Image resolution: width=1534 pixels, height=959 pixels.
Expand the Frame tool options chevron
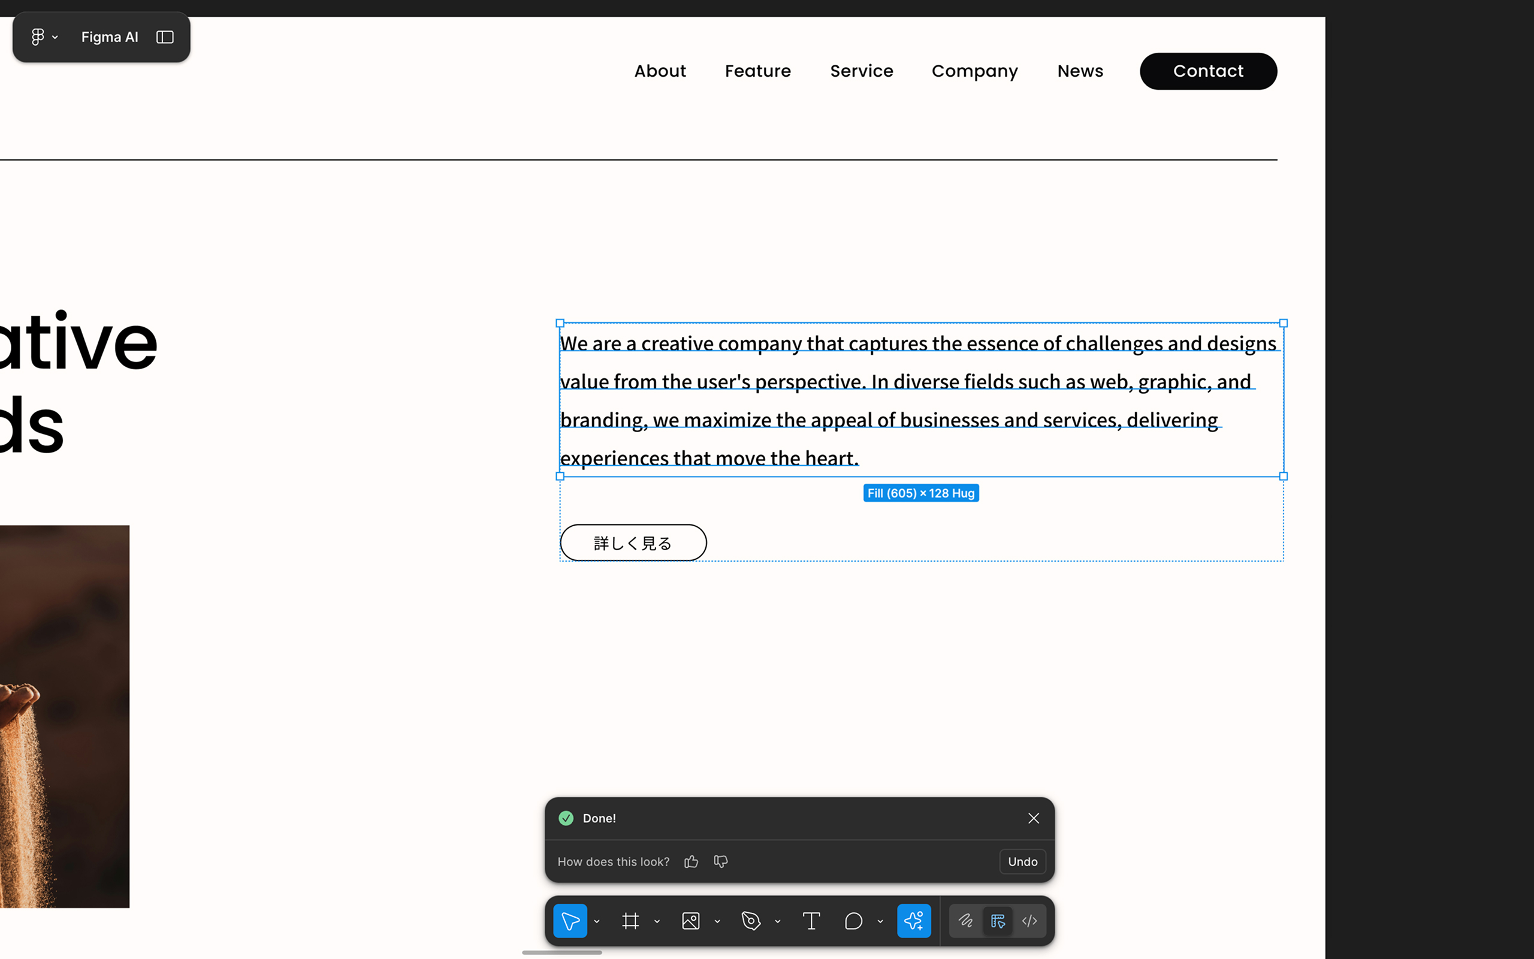657,921
